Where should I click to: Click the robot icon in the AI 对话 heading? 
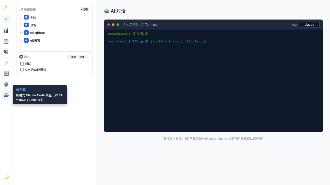pyautogui.click(x=107, y=11)
